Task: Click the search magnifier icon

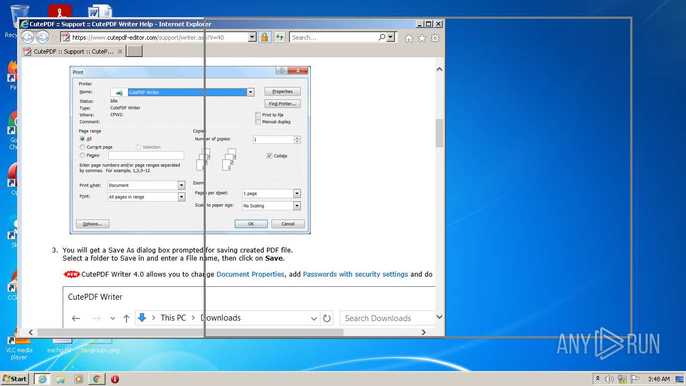Action: click(x=382, y=37)
